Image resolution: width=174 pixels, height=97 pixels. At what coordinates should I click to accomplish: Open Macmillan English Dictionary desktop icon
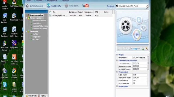[x=14, y=59]
